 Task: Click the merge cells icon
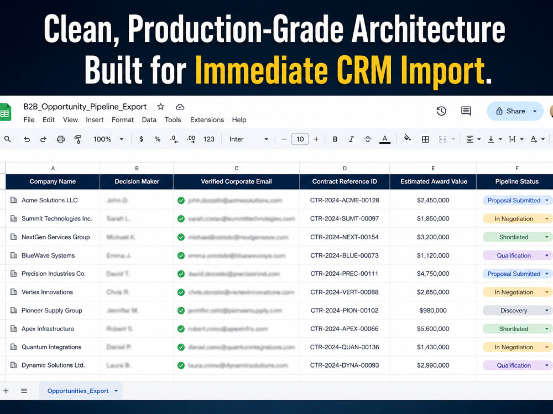[x=442, y=139]
